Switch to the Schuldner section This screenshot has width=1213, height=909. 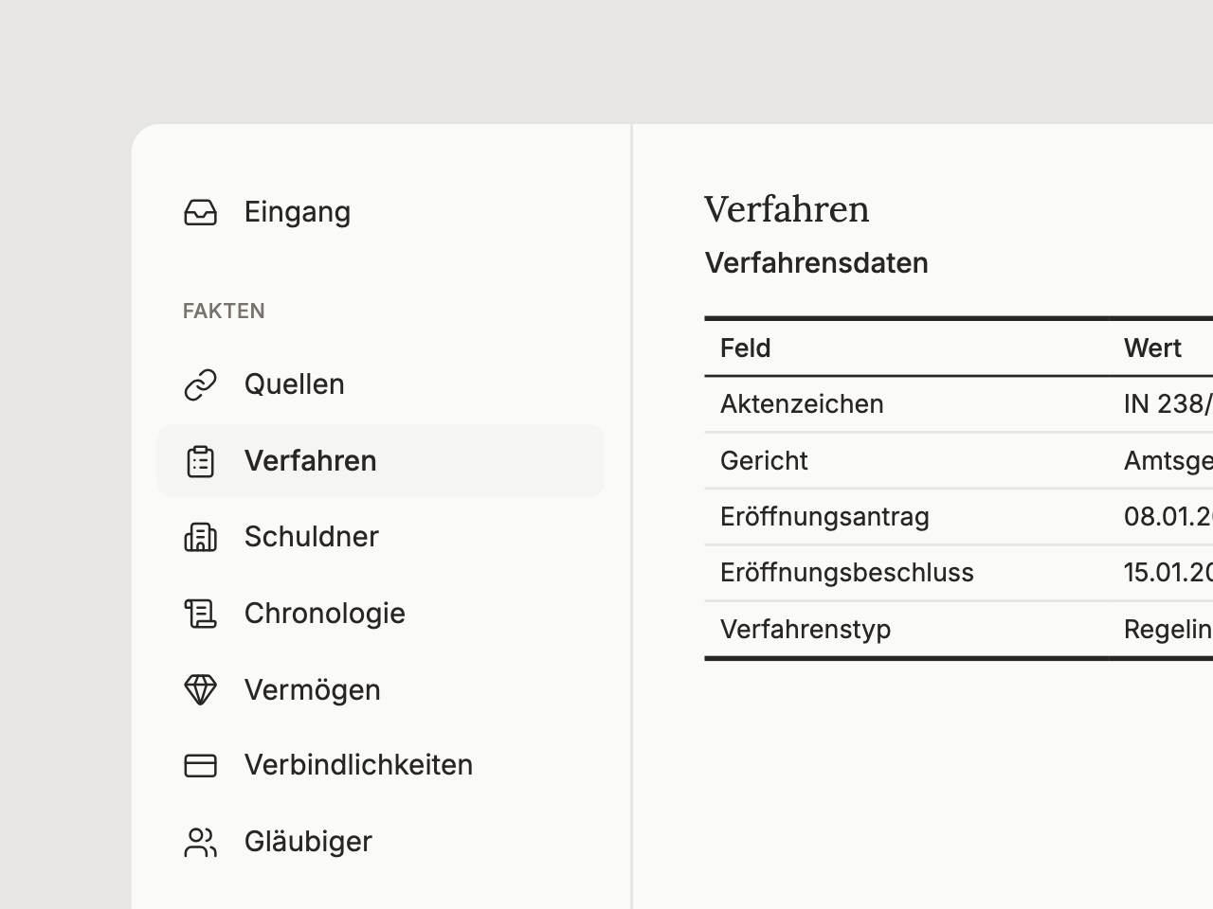point(311,537)
